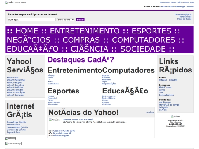The width and height of the screenshot is (199, 149).
Task: Click Vestibular under Educação
Action: [107, 104]
